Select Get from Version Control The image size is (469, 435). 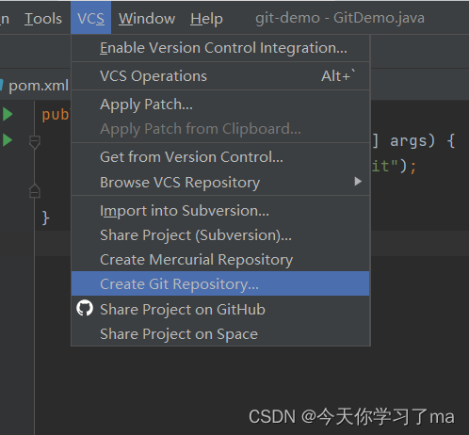(x=220, y=157)
